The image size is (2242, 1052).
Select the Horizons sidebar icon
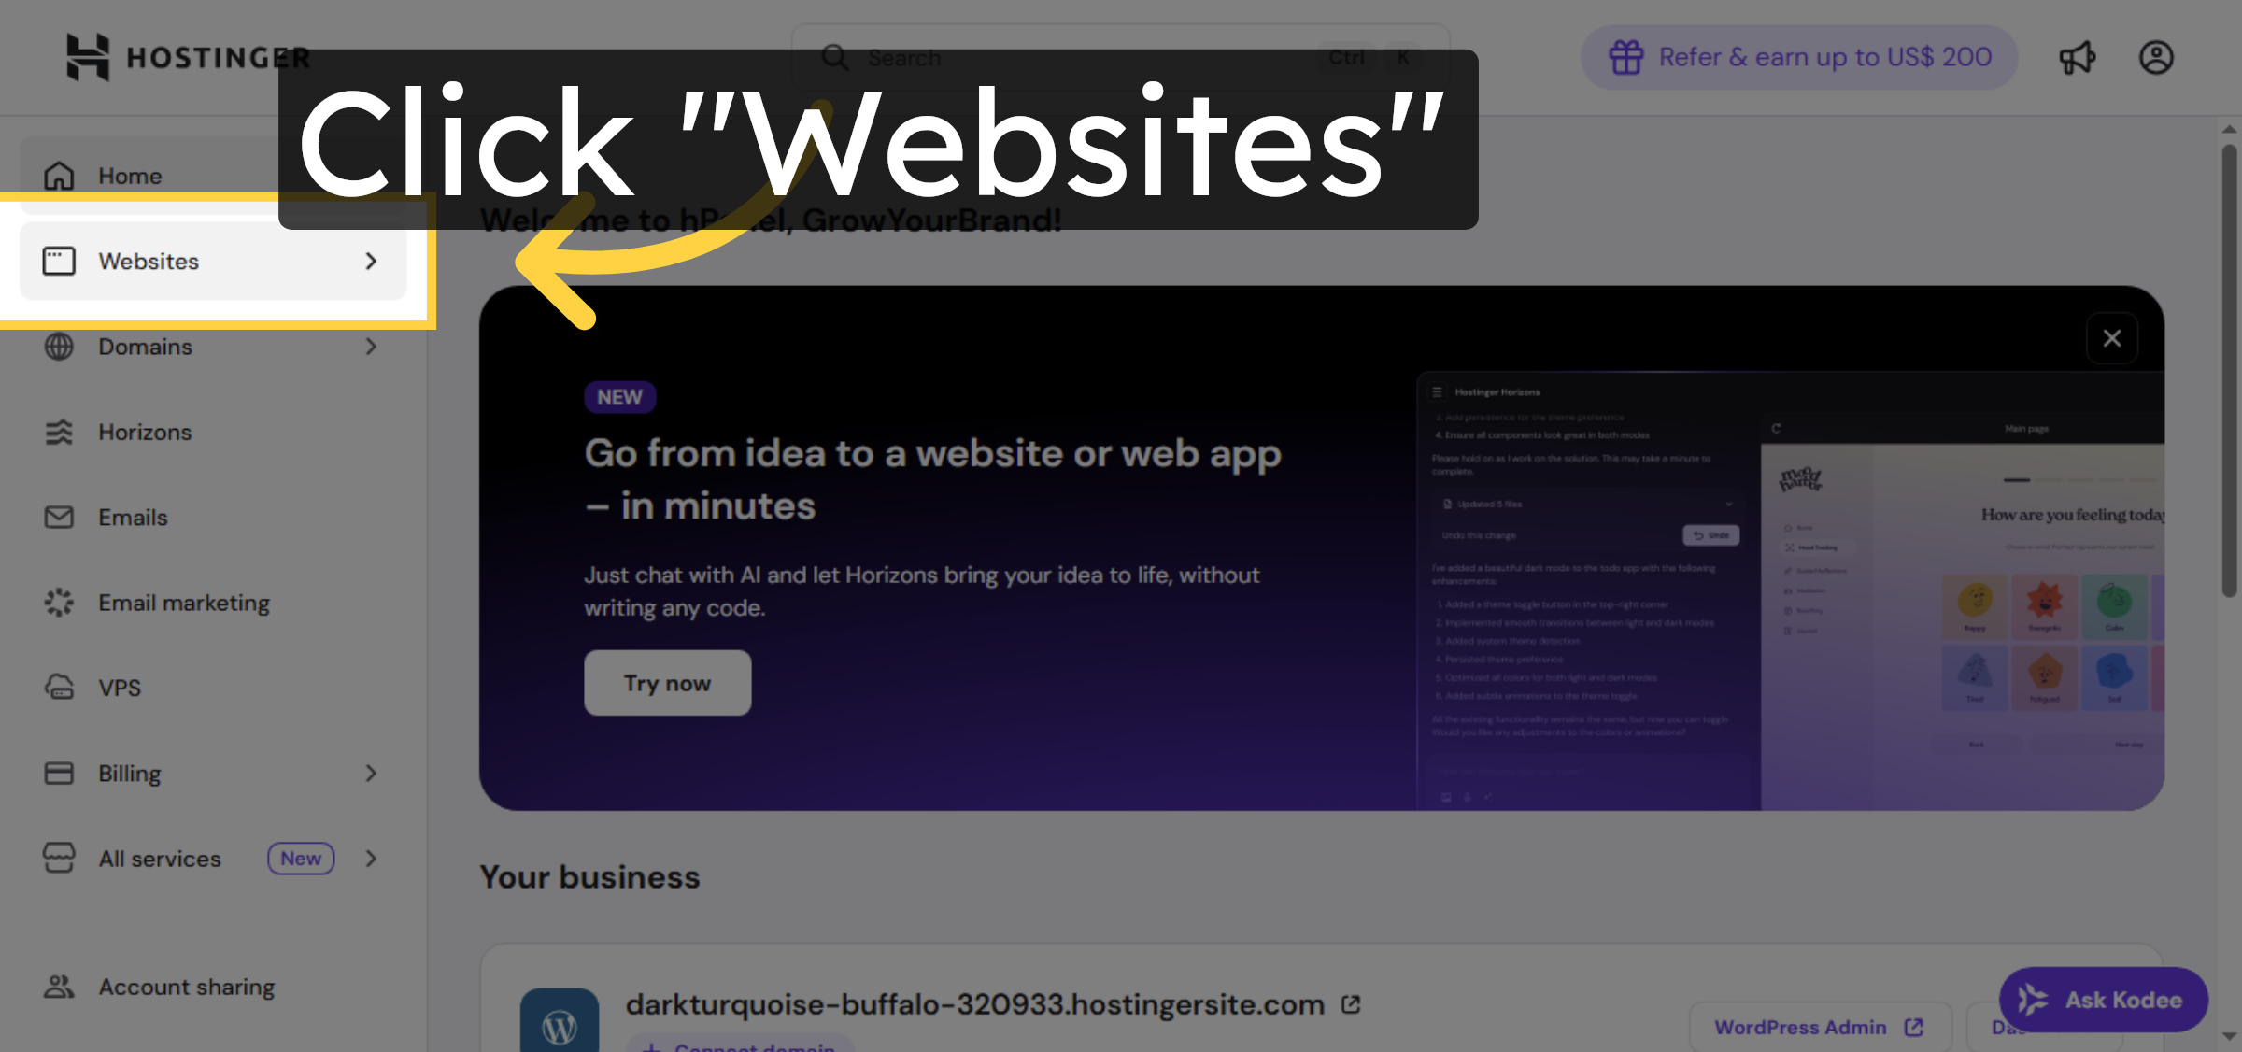59,432
